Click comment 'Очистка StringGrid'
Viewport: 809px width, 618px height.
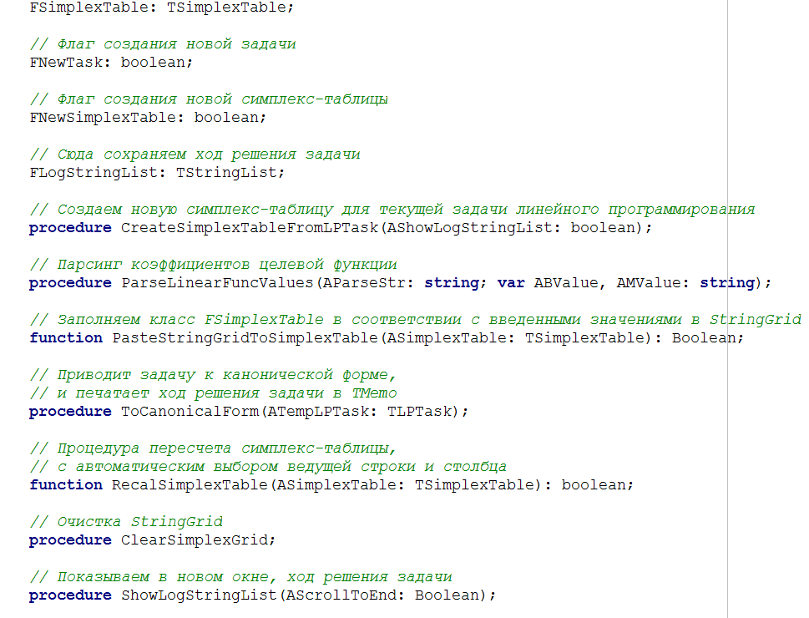126,522
